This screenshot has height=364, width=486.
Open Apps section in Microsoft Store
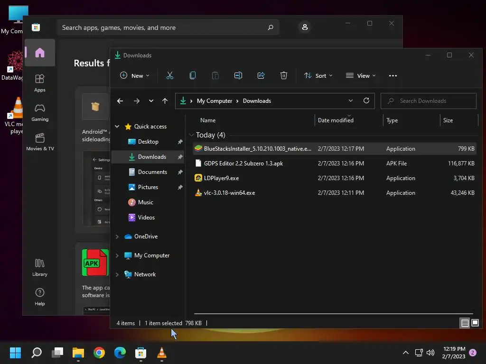[x=40, y=83]
